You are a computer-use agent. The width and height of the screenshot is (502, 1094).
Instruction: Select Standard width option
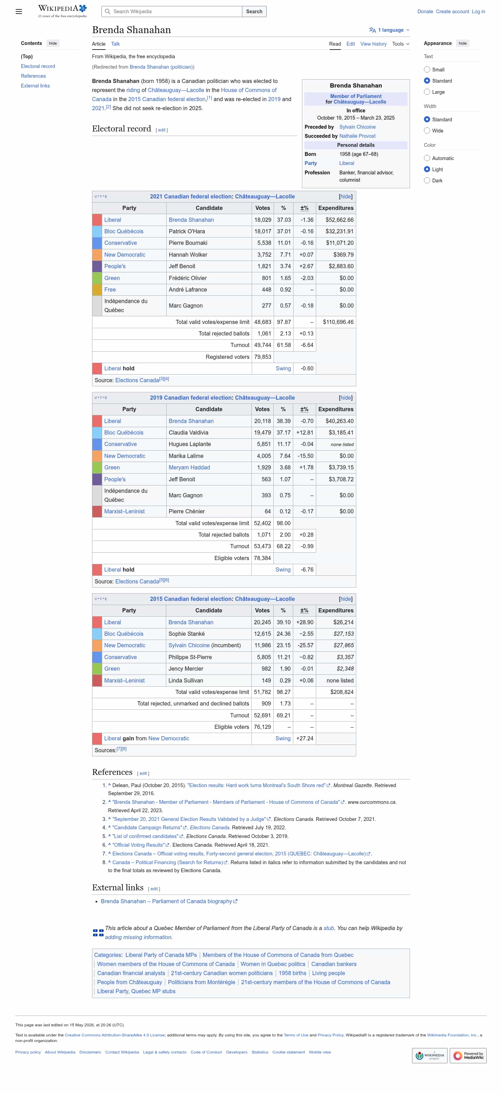427,119
